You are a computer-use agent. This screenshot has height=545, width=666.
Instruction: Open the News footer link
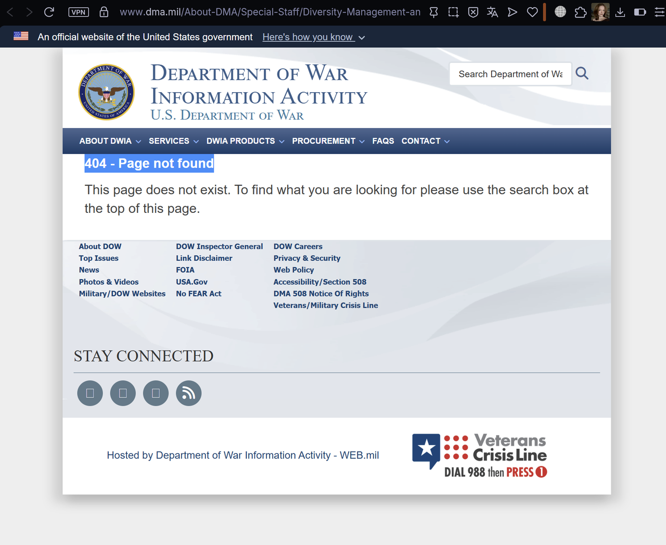(x=89, y=270)
